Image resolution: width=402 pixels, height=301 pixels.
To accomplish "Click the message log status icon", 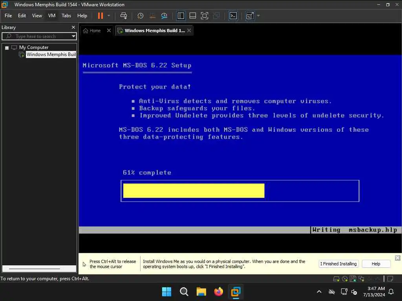I will coord(390,279).
